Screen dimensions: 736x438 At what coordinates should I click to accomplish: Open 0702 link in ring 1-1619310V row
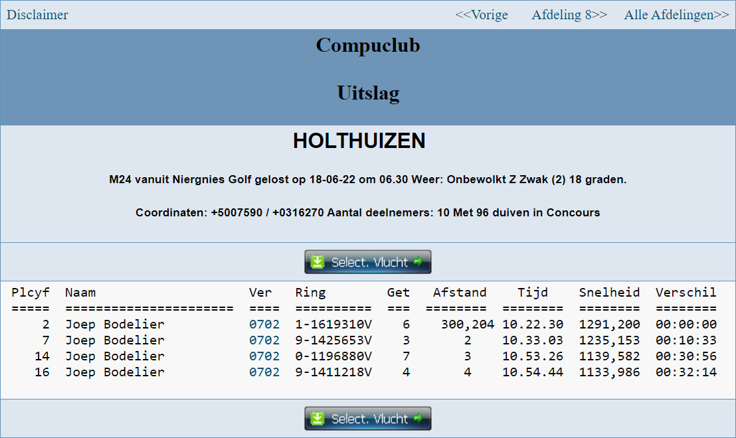click(264, 324)
